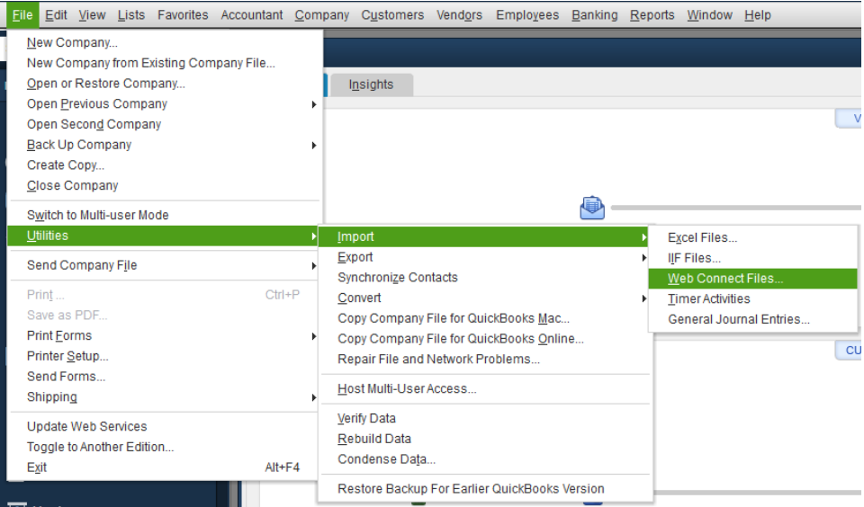Click the blue envelope workflow icon
Image resolution: width=864 pixels, height=507 pixels.
tap(592, 208)
